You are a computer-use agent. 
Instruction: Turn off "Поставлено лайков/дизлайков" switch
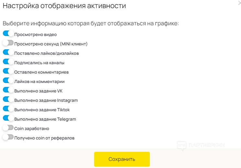click(8, 52)
